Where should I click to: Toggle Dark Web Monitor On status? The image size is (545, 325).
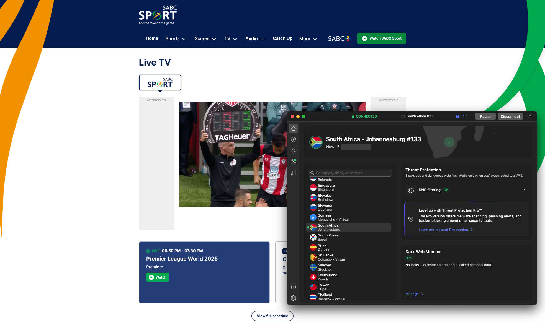click(x=409, y=258)
